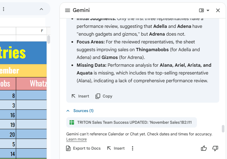Open the panel layout dropdown arrow
The image size is (227, 159).
[x=208, y=10]
